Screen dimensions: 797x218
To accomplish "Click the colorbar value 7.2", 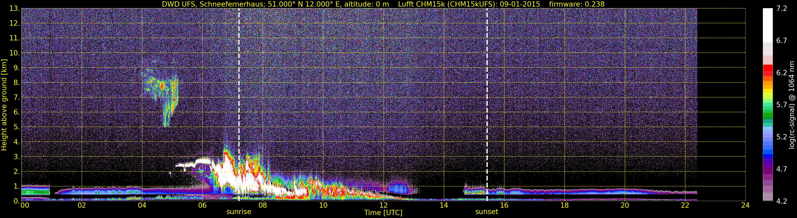I will tap(782, 9).
